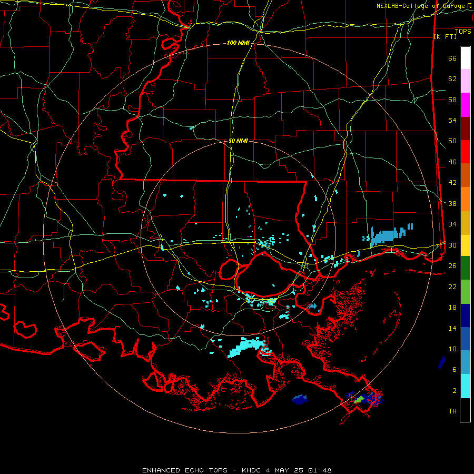Select the dark green color scale segment
Viewport: 474px width, 474px height.
(x=465, y=268)
